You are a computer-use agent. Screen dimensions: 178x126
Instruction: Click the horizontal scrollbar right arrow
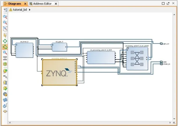[170, 123]
